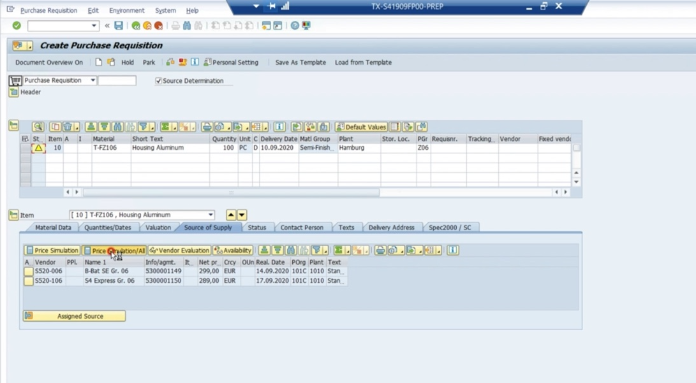This screenshot has height=383, width=696.
Task: Open the item selector dropdown showing T-FZ106
Action: click(x=211, y=215)
